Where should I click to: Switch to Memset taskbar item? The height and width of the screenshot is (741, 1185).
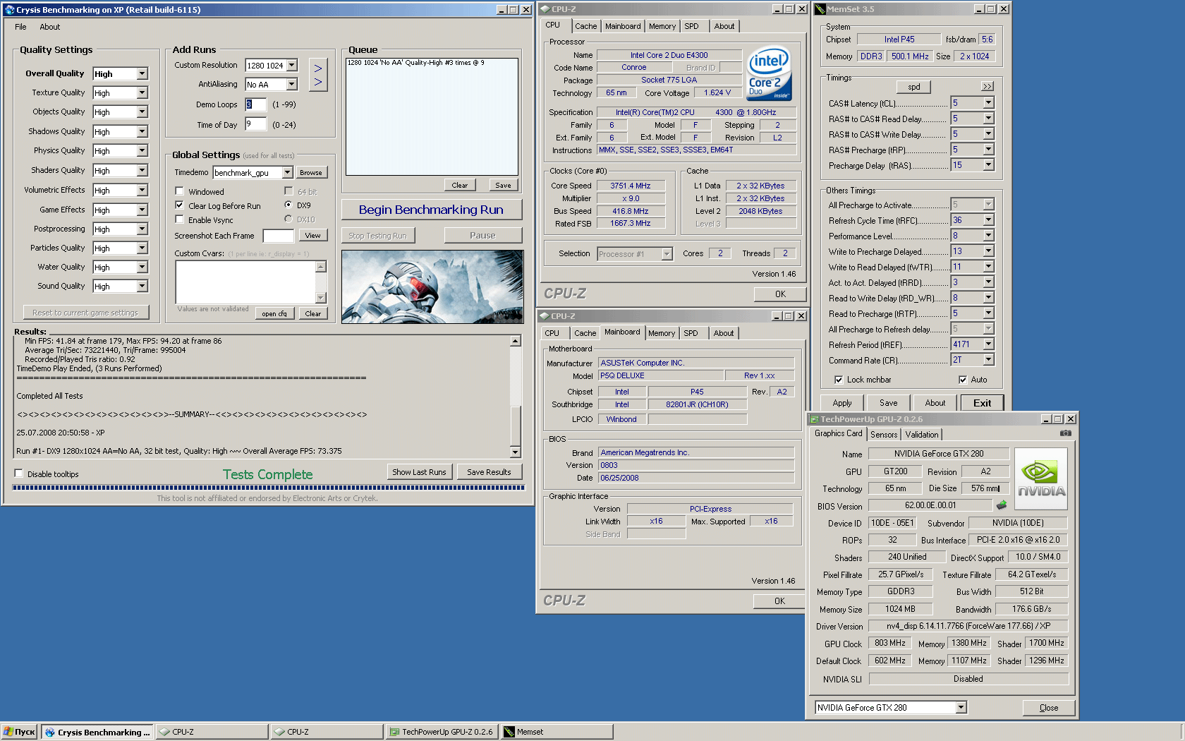pos(557,732)
